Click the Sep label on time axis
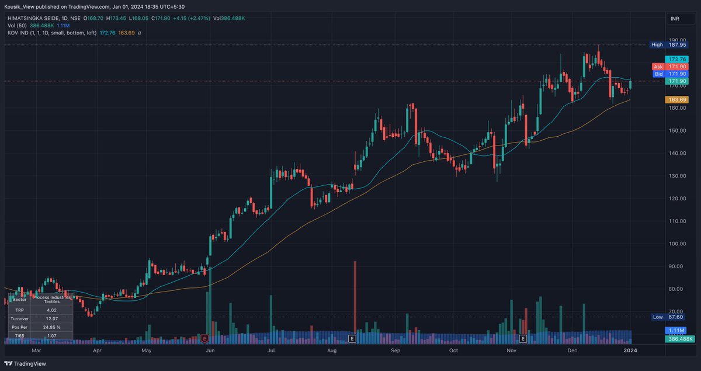Image resolution: width=701 pixels, height=371 pixels. tap(395, 351)
